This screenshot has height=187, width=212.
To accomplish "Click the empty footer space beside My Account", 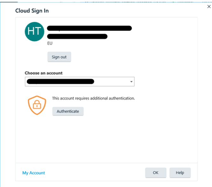I will [95, 173].
